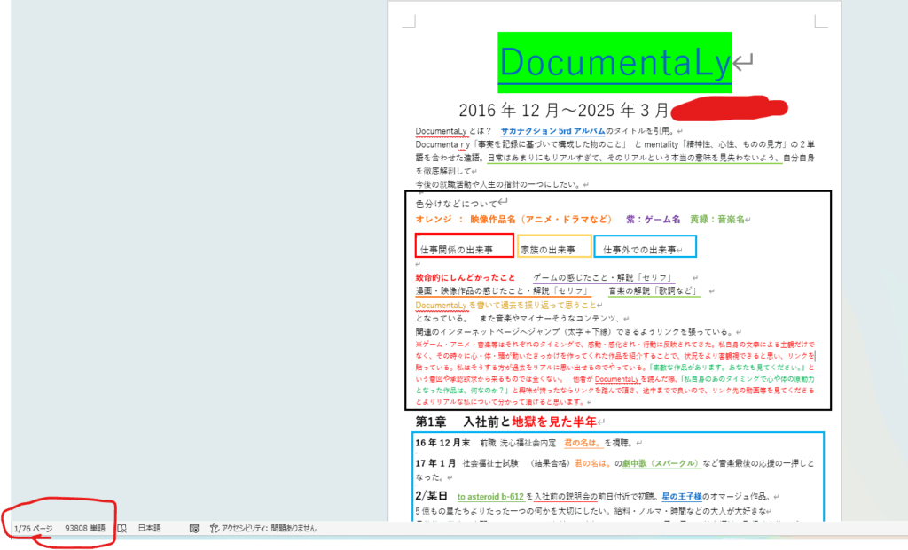The image size is (908, 550).
Task: Open the accessibility checker status indicator
Action: tap(262, 528)
